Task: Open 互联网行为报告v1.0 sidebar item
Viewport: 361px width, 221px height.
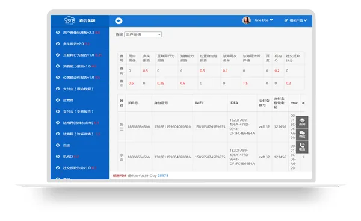Action: [78, 55]
